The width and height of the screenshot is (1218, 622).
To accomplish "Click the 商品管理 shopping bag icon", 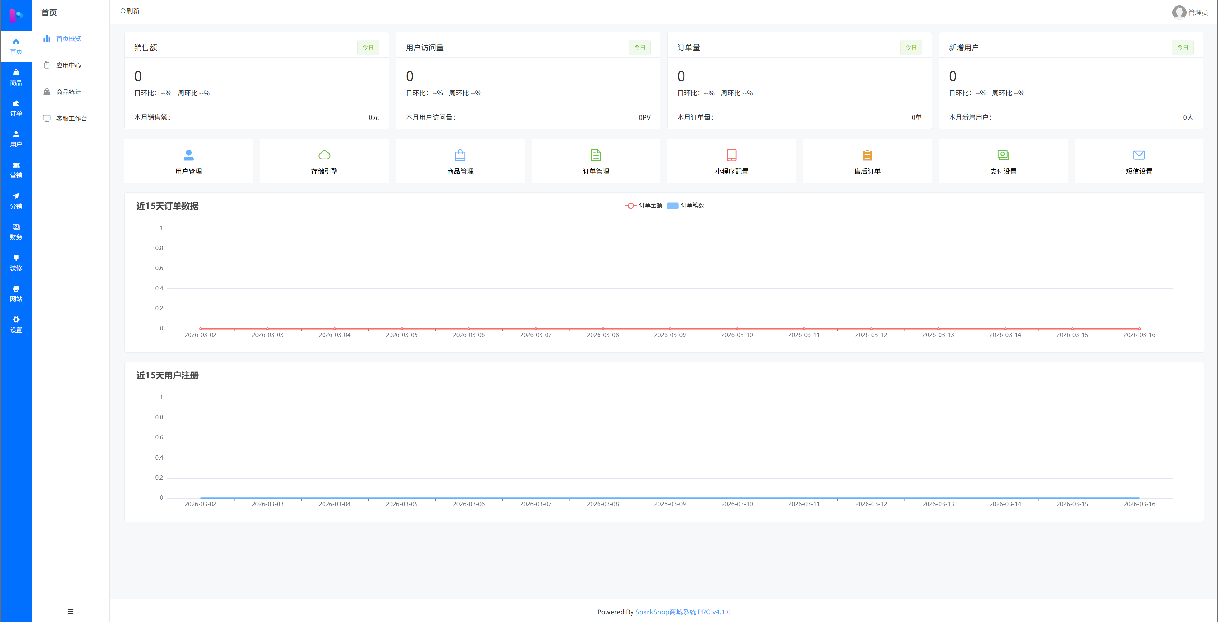I will tap(460, 155).
